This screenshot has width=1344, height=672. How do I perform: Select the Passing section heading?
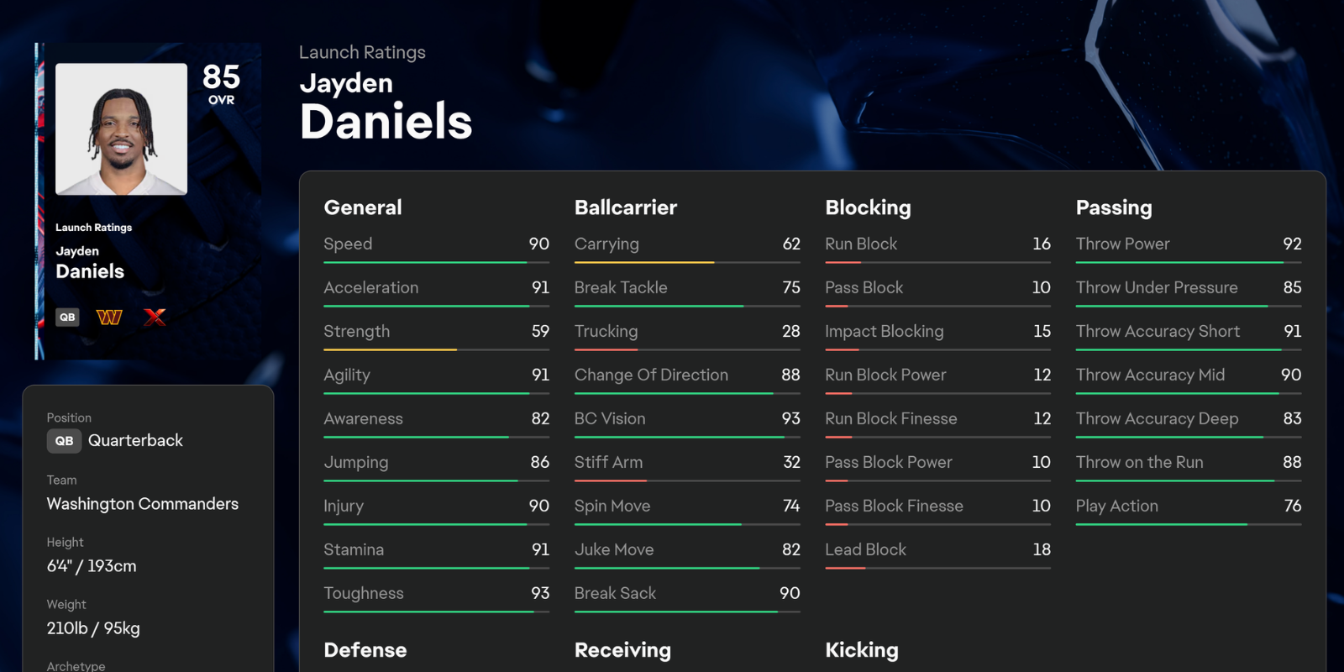[1114, 207]
